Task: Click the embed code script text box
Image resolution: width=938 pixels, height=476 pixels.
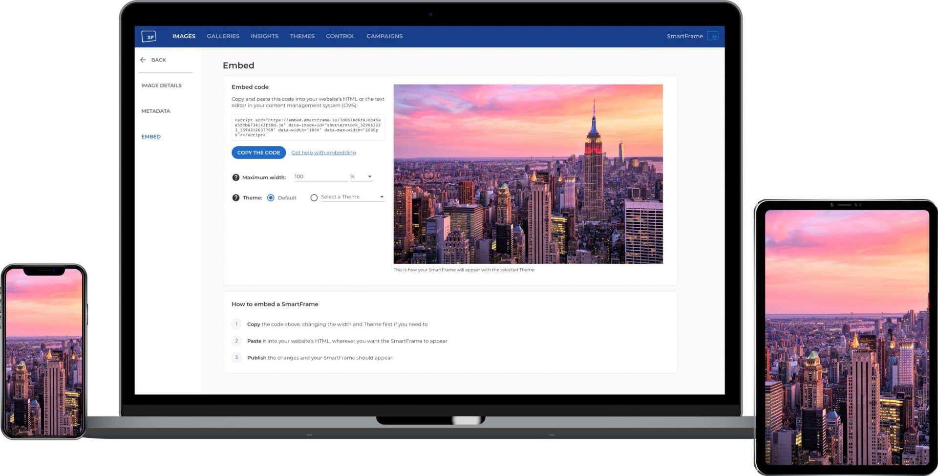Action: [308, 127]
